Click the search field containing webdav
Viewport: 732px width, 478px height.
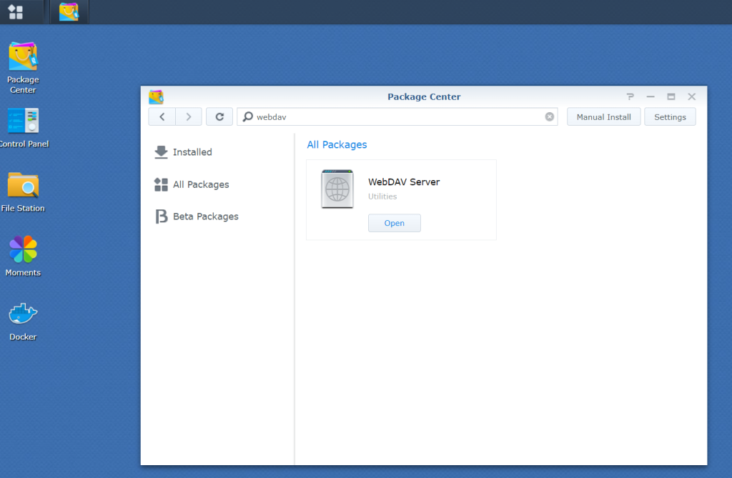tap(397, 116)
